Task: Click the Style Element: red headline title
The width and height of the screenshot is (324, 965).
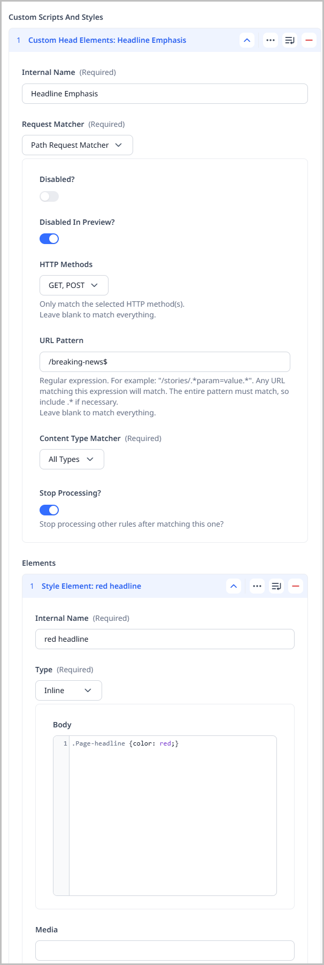Action: [91, 586]
